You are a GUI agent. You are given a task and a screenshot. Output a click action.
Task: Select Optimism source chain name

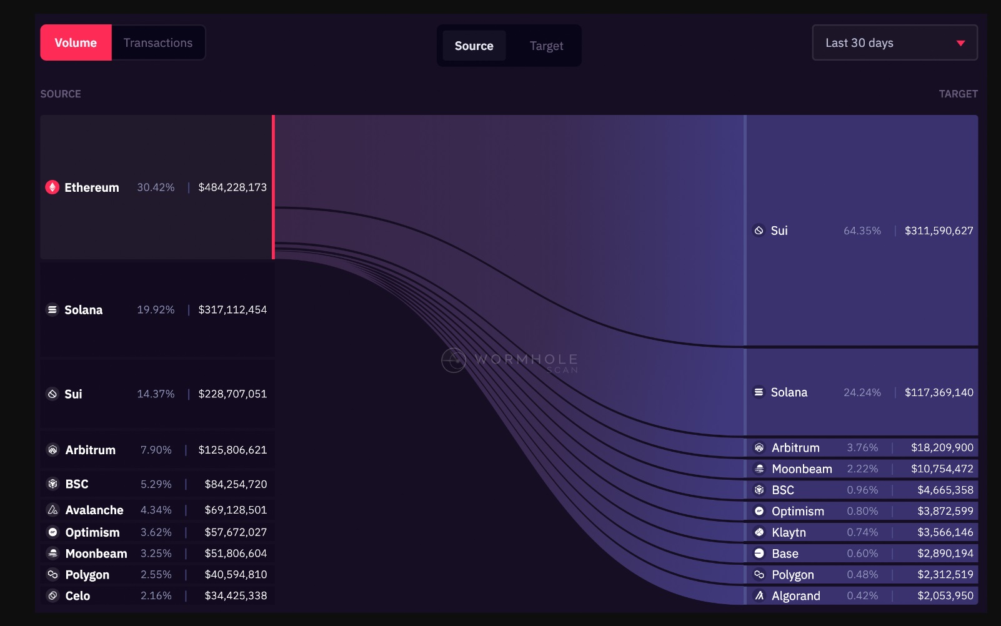coord(92,532)
